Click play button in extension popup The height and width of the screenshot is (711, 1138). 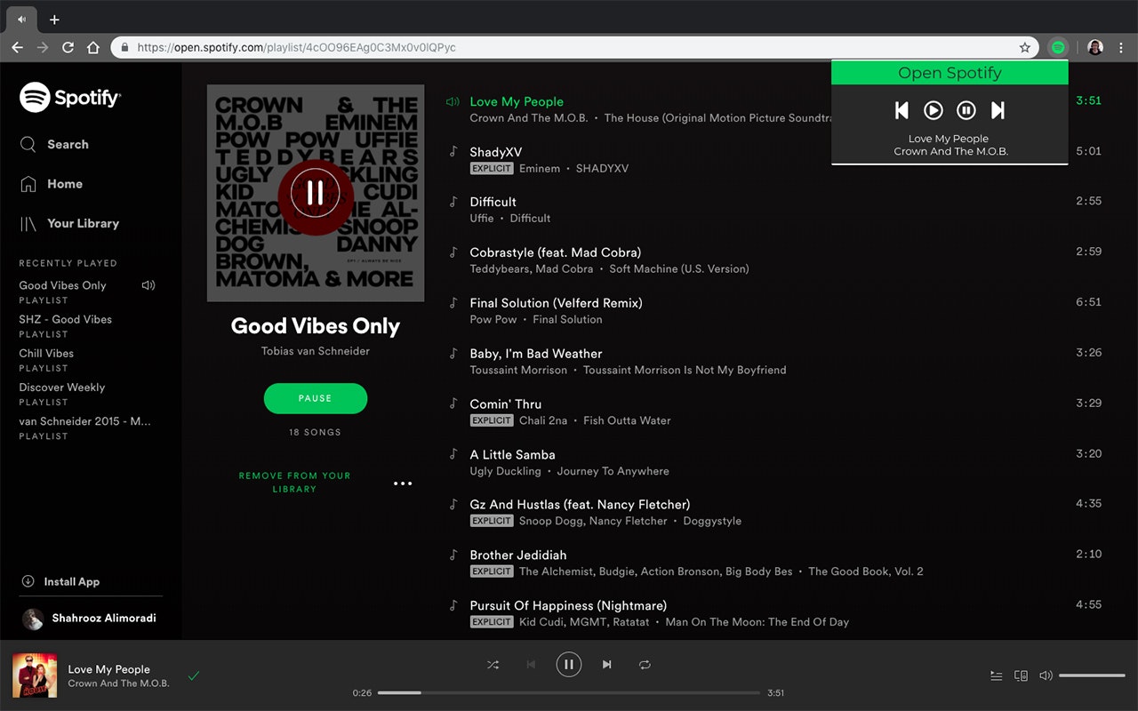[934, 110]
